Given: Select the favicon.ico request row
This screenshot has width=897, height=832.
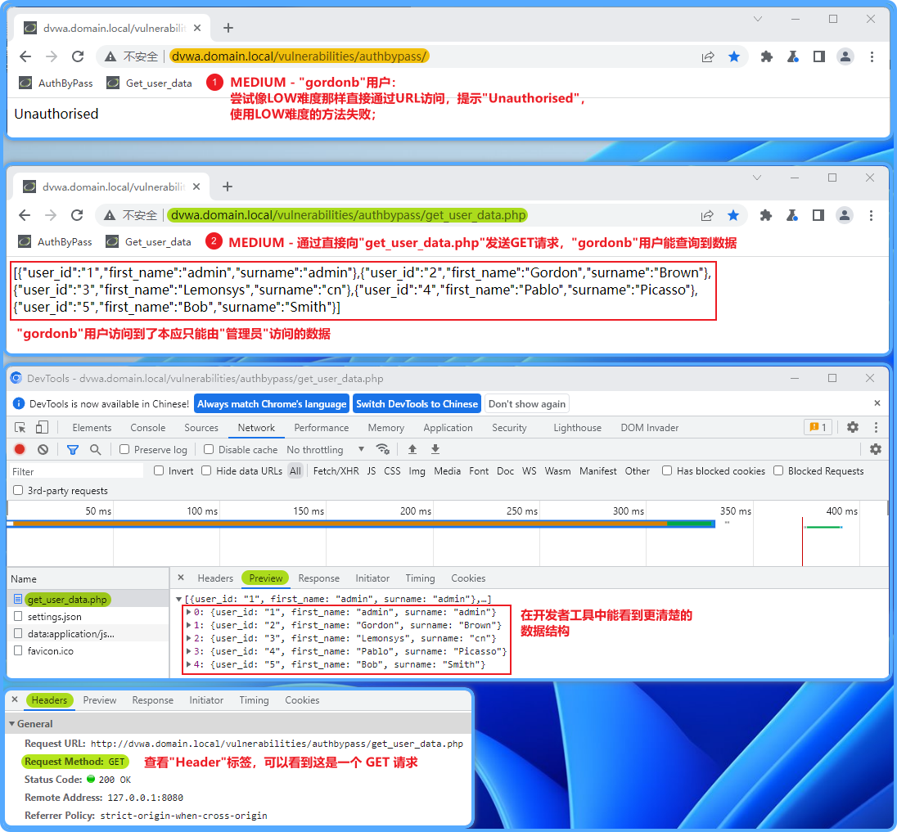Looking at the screenshot, I should click(x=88, y=650).
